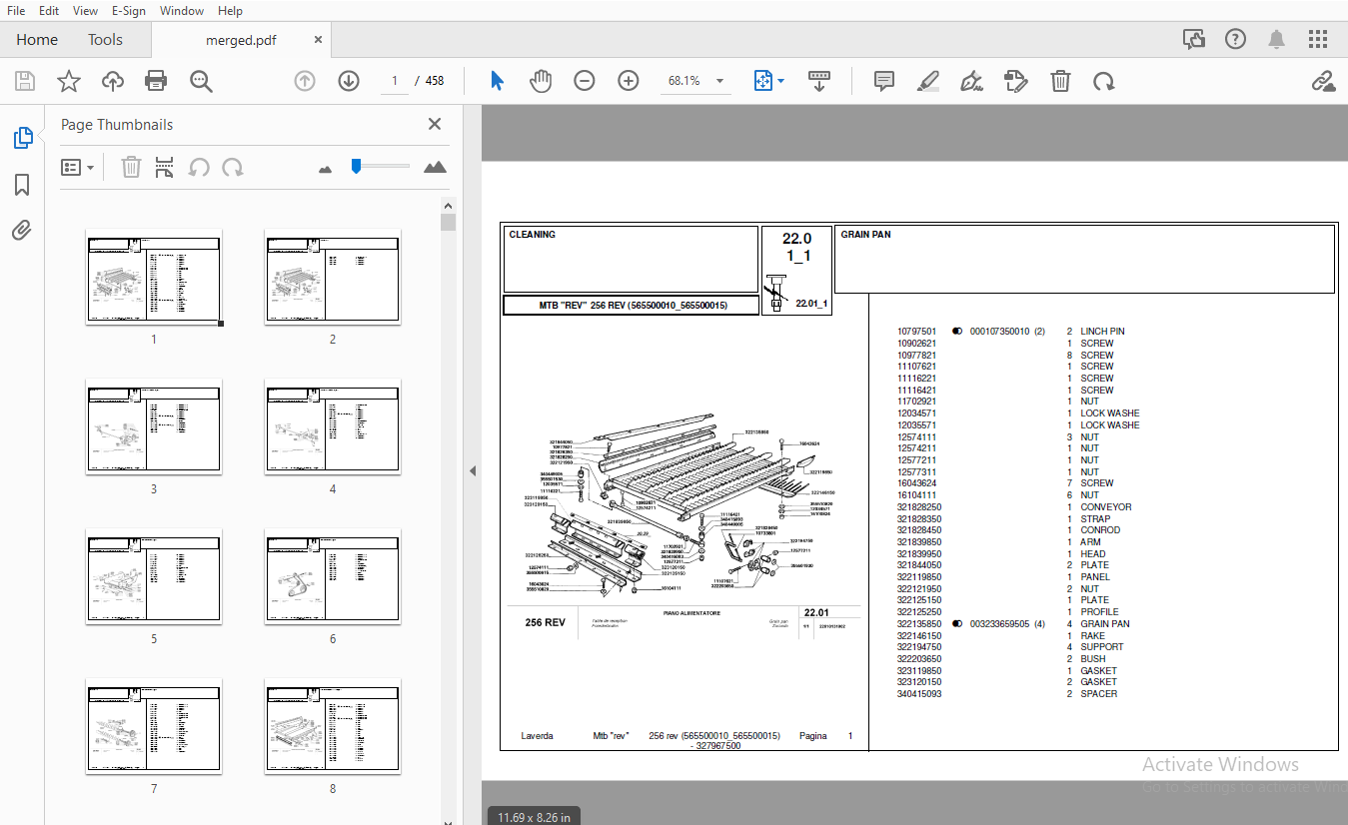Viewport: 1348px width, 825px height.
Task: Open the Bookmarks panel in the sidebar
Action: [22, 185]
